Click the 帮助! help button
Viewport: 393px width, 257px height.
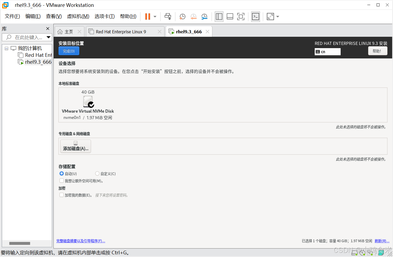[x=378, y=51]
